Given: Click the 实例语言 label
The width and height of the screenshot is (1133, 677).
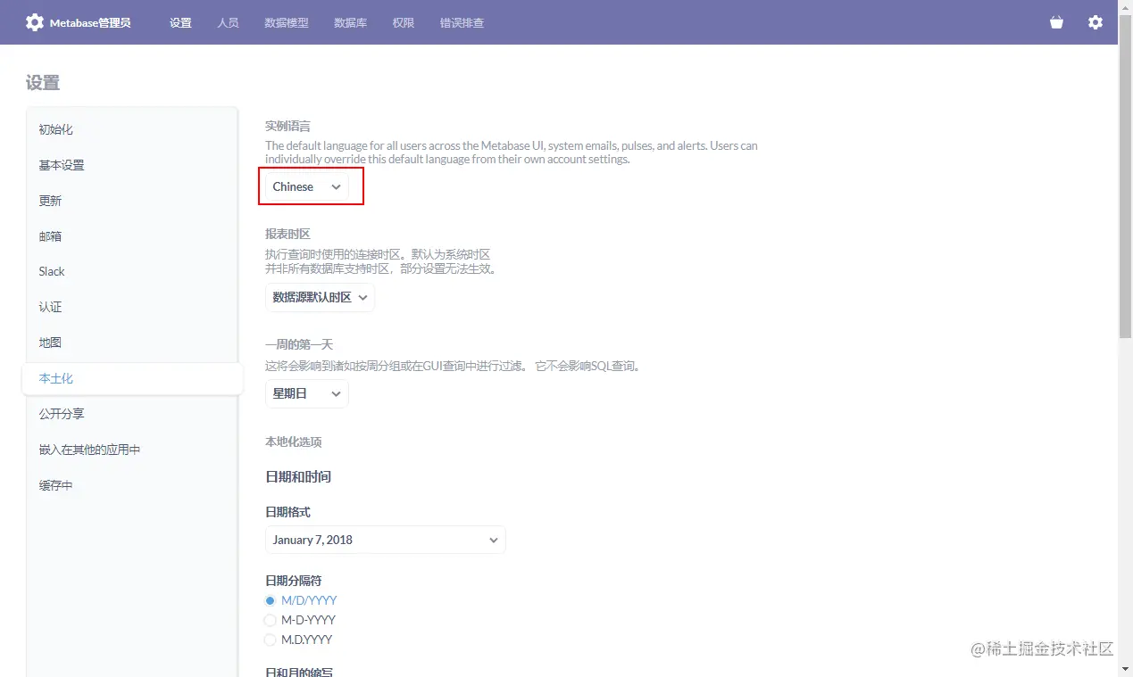Looking at the screenshot, I should click(x=287, y=127).
